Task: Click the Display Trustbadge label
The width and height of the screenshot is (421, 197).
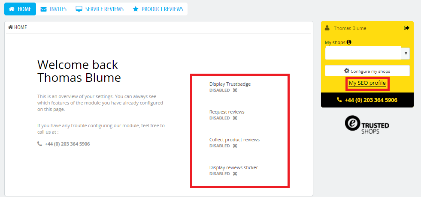Action: pyautogui.click(x=230, y=84)
